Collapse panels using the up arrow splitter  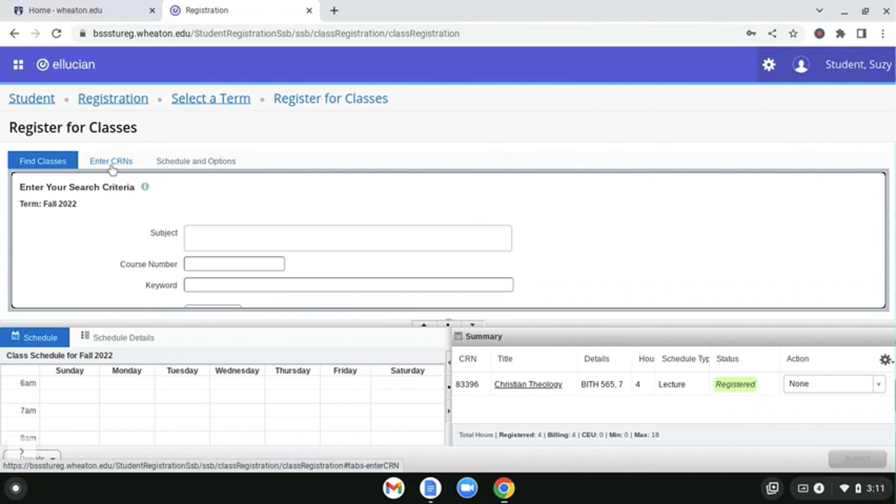[x=424, y=324]
